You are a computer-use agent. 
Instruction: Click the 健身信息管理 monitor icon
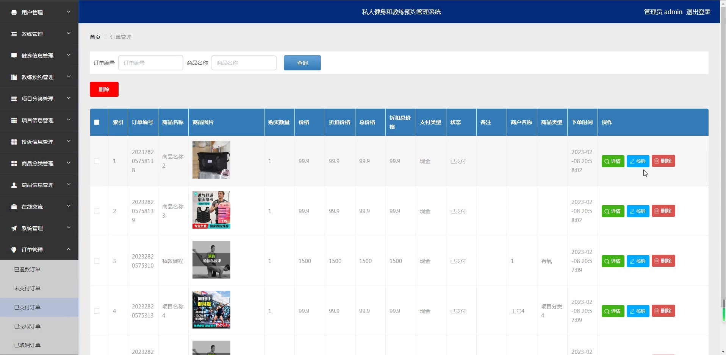14,56
